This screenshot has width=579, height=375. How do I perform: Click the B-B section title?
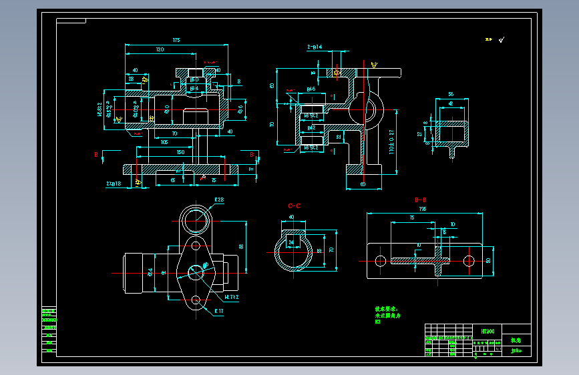(421, 200)
